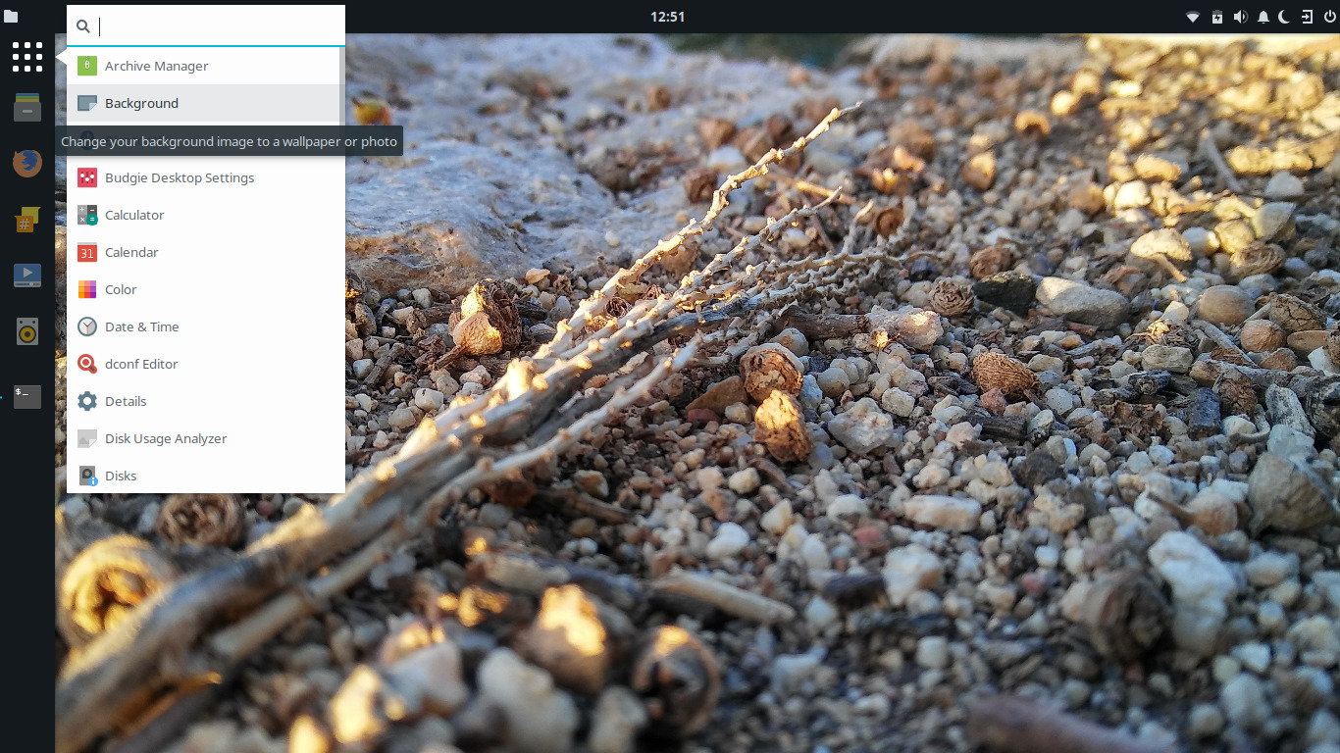
Task: Open Background settings from the menu
Action: 141,103
